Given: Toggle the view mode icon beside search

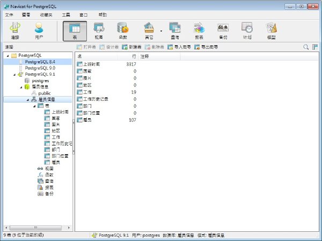Looking at the screenshot, I should pyautogui.click(x=315, y=47).
